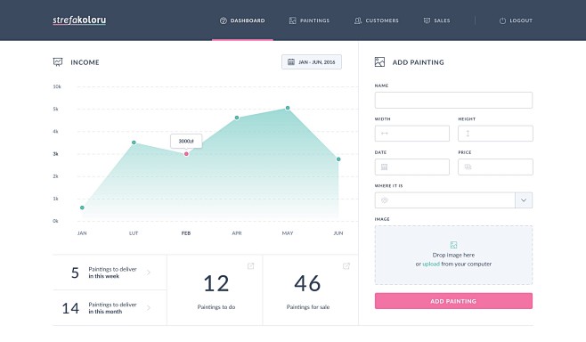Screen dimensions: 586x342
Task: Click the Sales chat icon
Action: (x=427, y=20)
